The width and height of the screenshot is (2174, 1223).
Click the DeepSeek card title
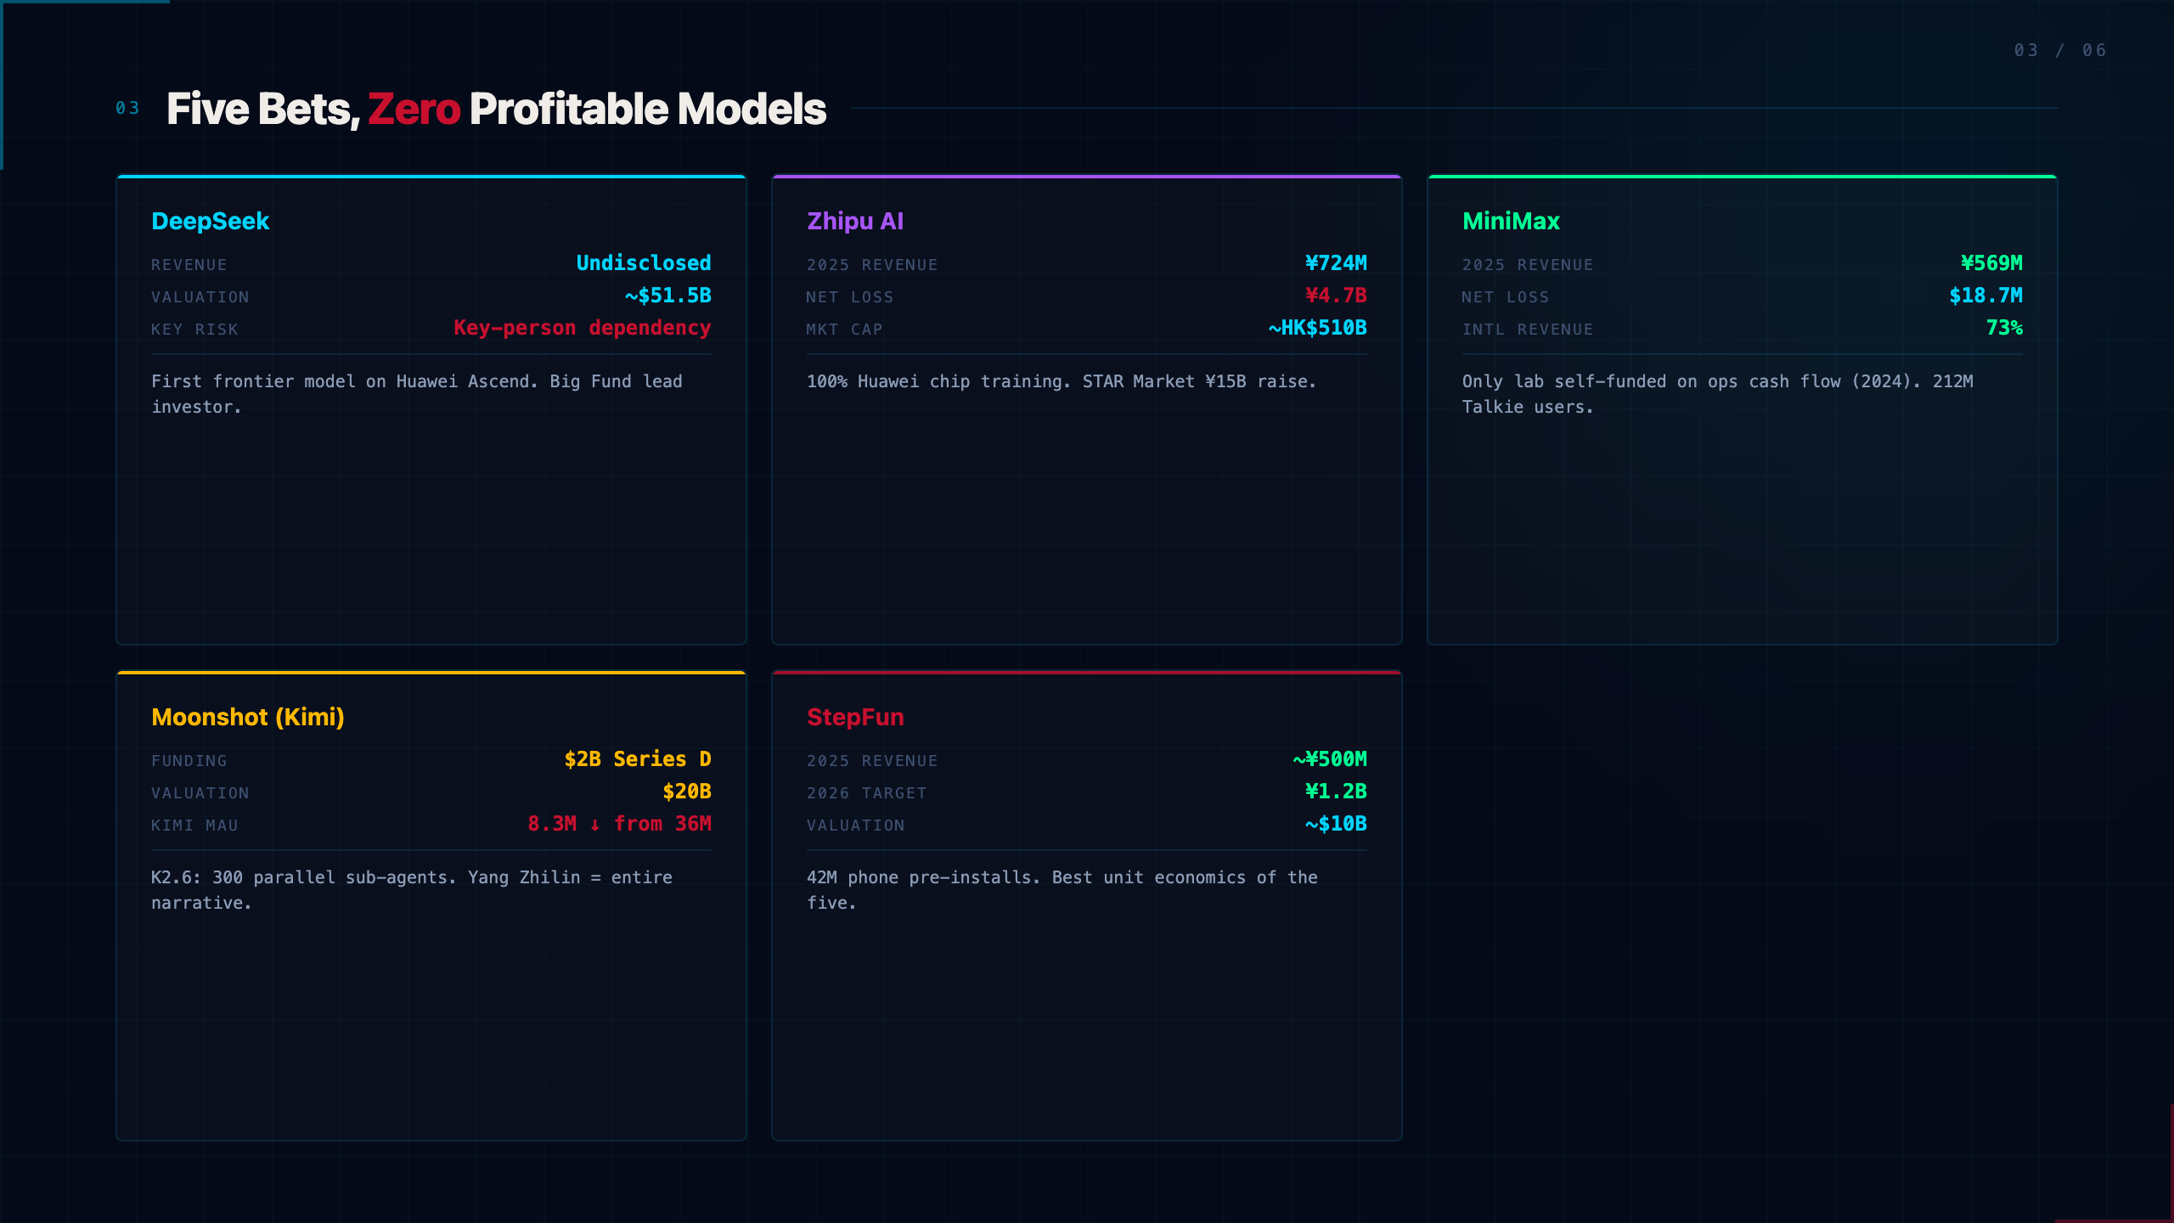(210, 221)
